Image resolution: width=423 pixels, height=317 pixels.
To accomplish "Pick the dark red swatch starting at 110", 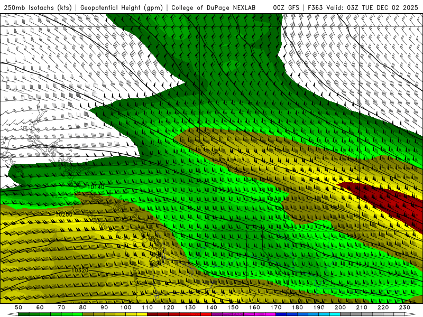I will 153,314.
